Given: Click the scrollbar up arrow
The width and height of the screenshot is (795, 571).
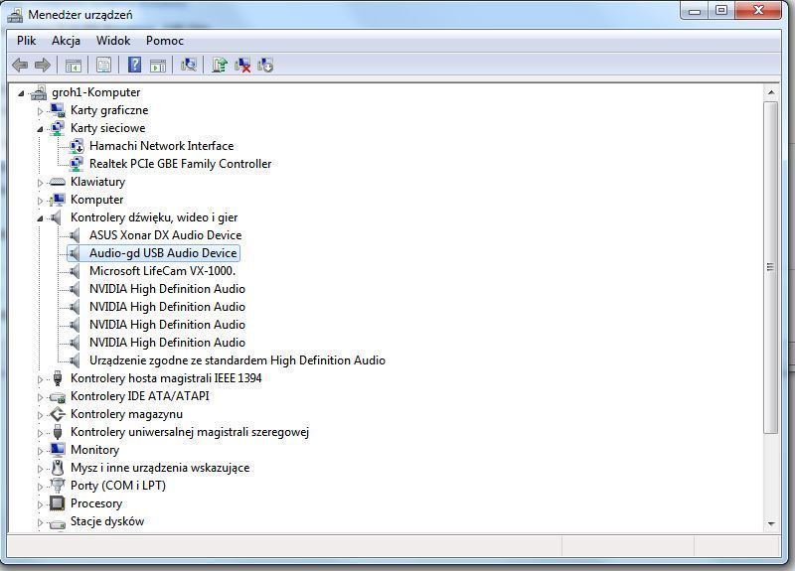Looking at the screenshot, I should click(771, 92).
